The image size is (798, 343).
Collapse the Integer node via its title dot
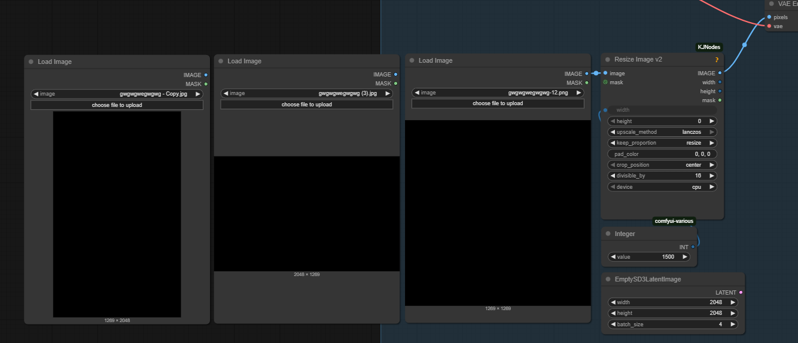tap(608, 234)
